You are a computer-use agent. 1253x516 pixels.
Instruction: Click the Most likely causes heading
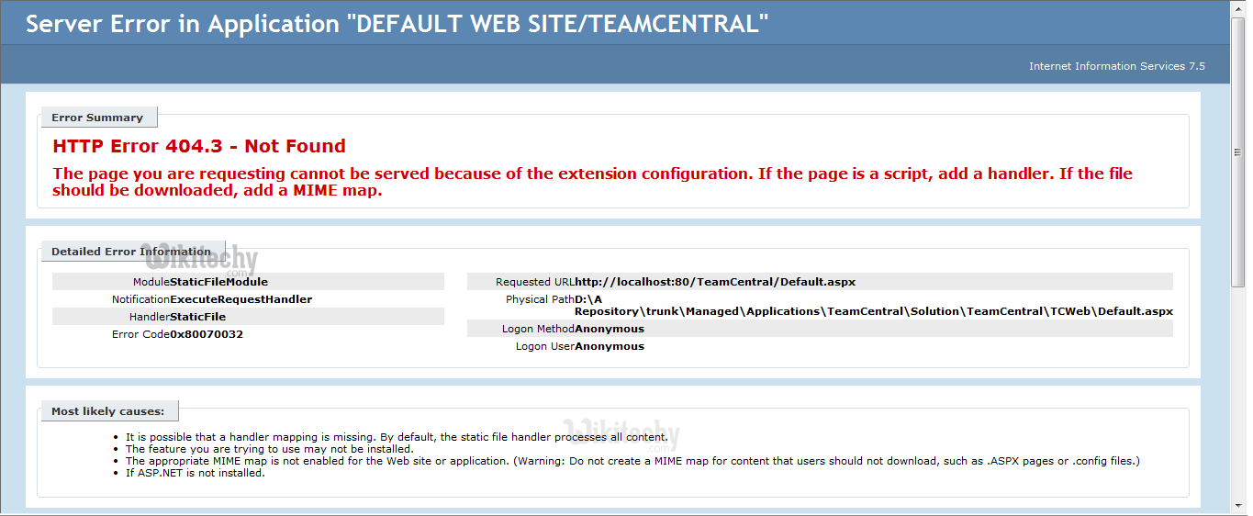coord(108,411)
